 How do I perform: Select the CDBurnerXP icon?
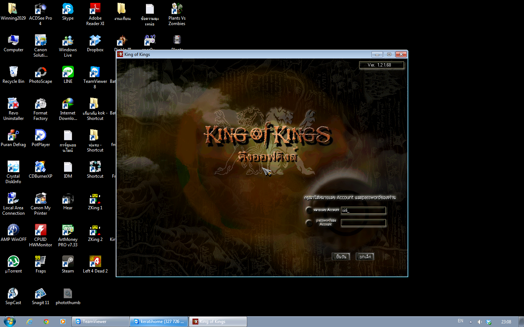40,170
